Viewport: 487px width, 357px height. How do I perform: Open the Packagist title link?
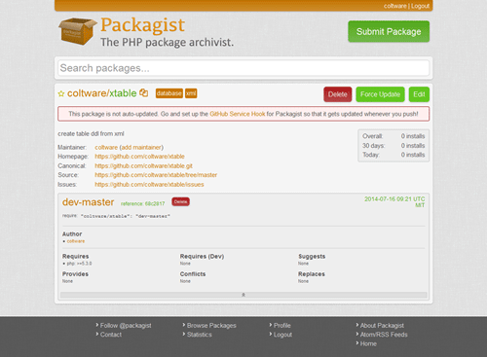[142, 24]
